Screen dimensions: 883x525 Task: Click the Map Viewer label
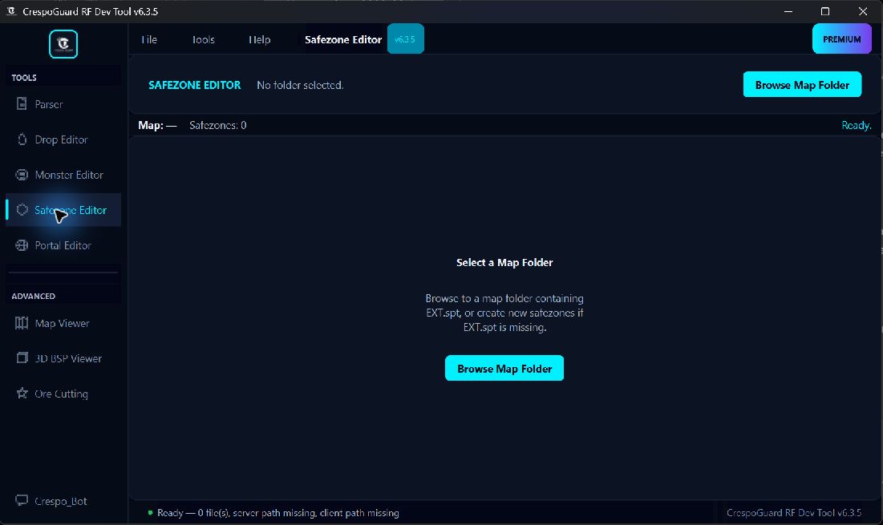click(x=62, y=323)
